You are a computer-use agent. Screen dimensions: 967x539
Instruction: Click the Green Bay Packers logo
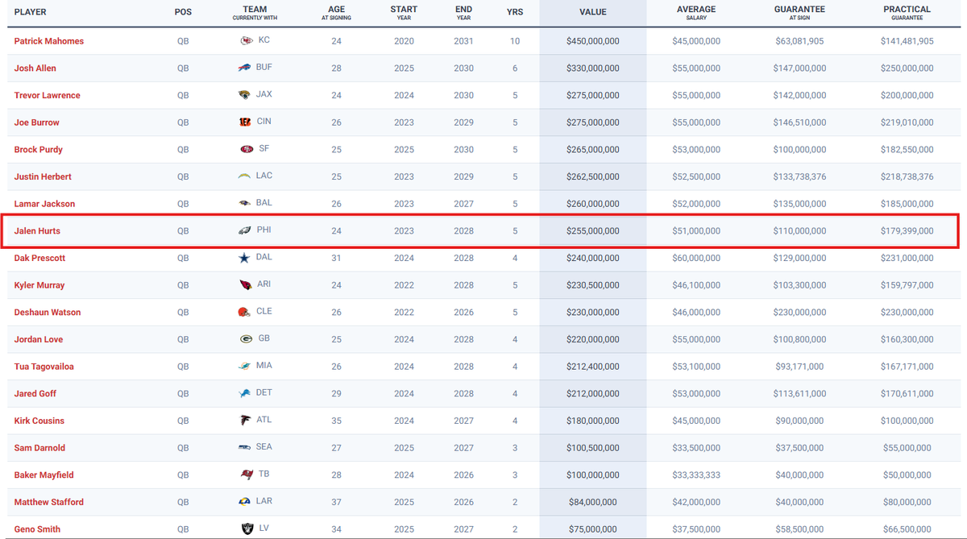244,339
